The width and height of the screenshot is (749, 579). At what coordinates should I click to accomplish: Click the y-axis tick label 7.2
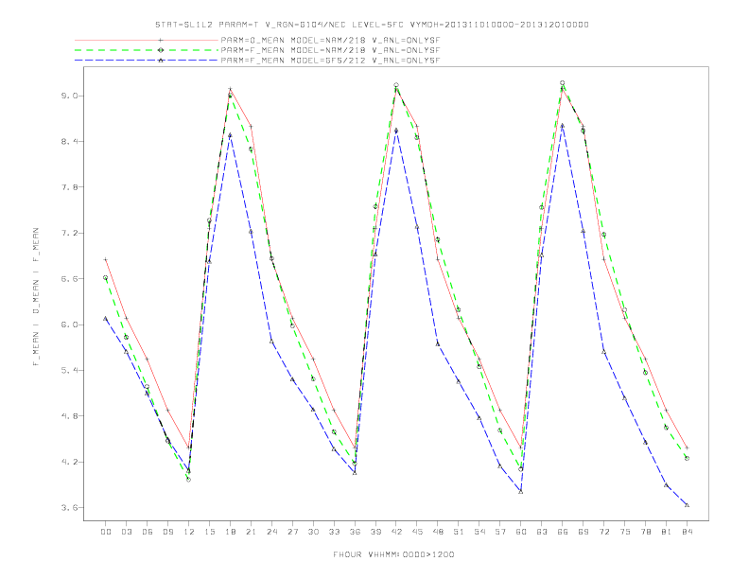(69, 233)
